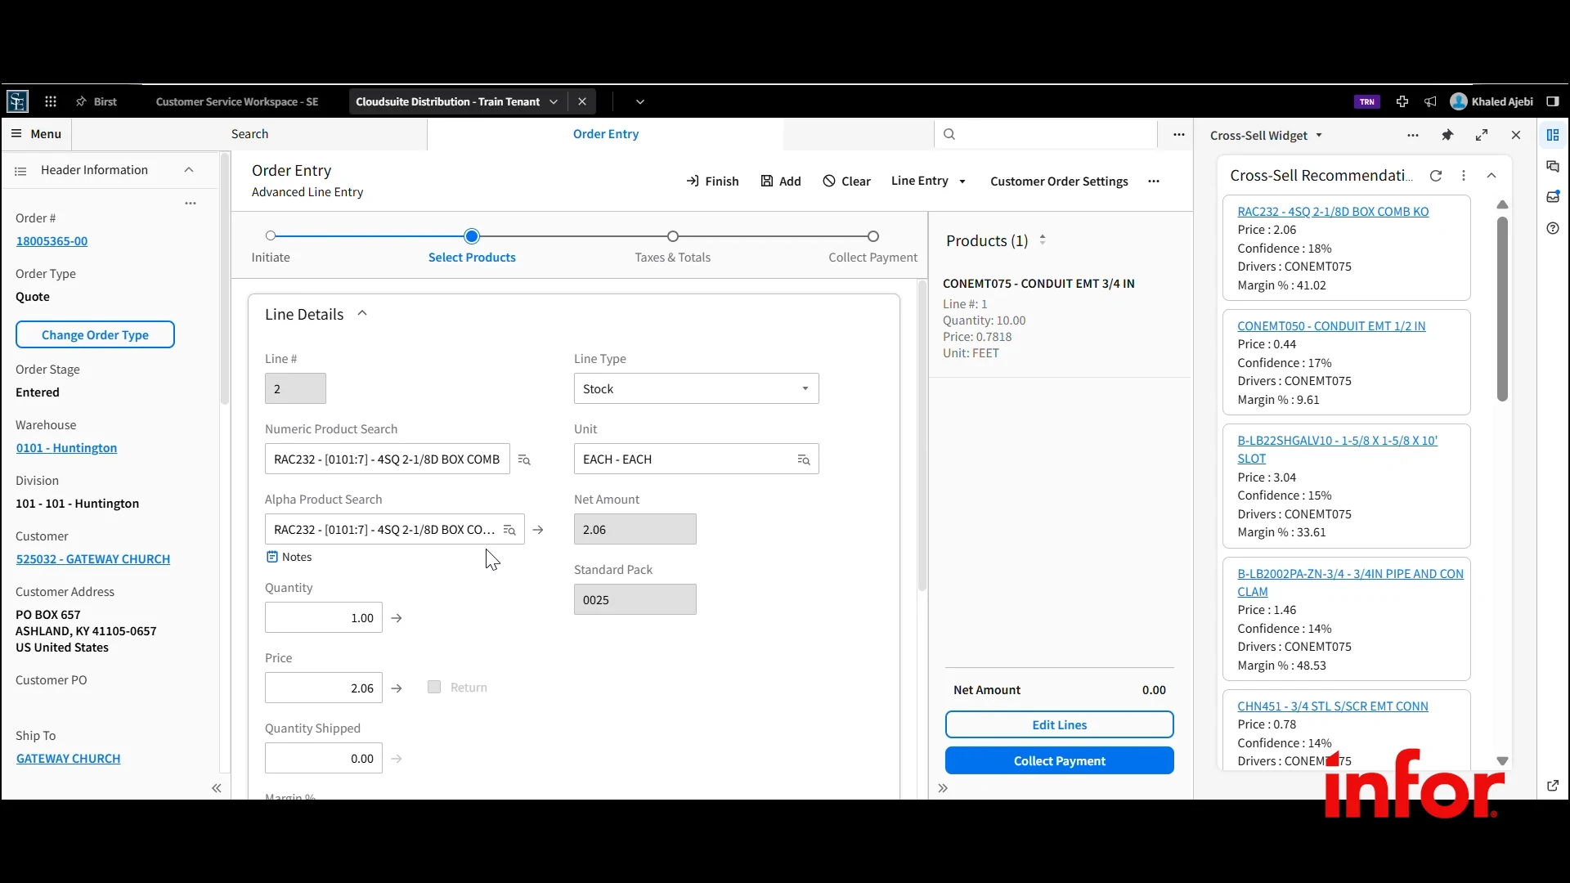Expand the Cross-Sell Widget to full size

1482,135
